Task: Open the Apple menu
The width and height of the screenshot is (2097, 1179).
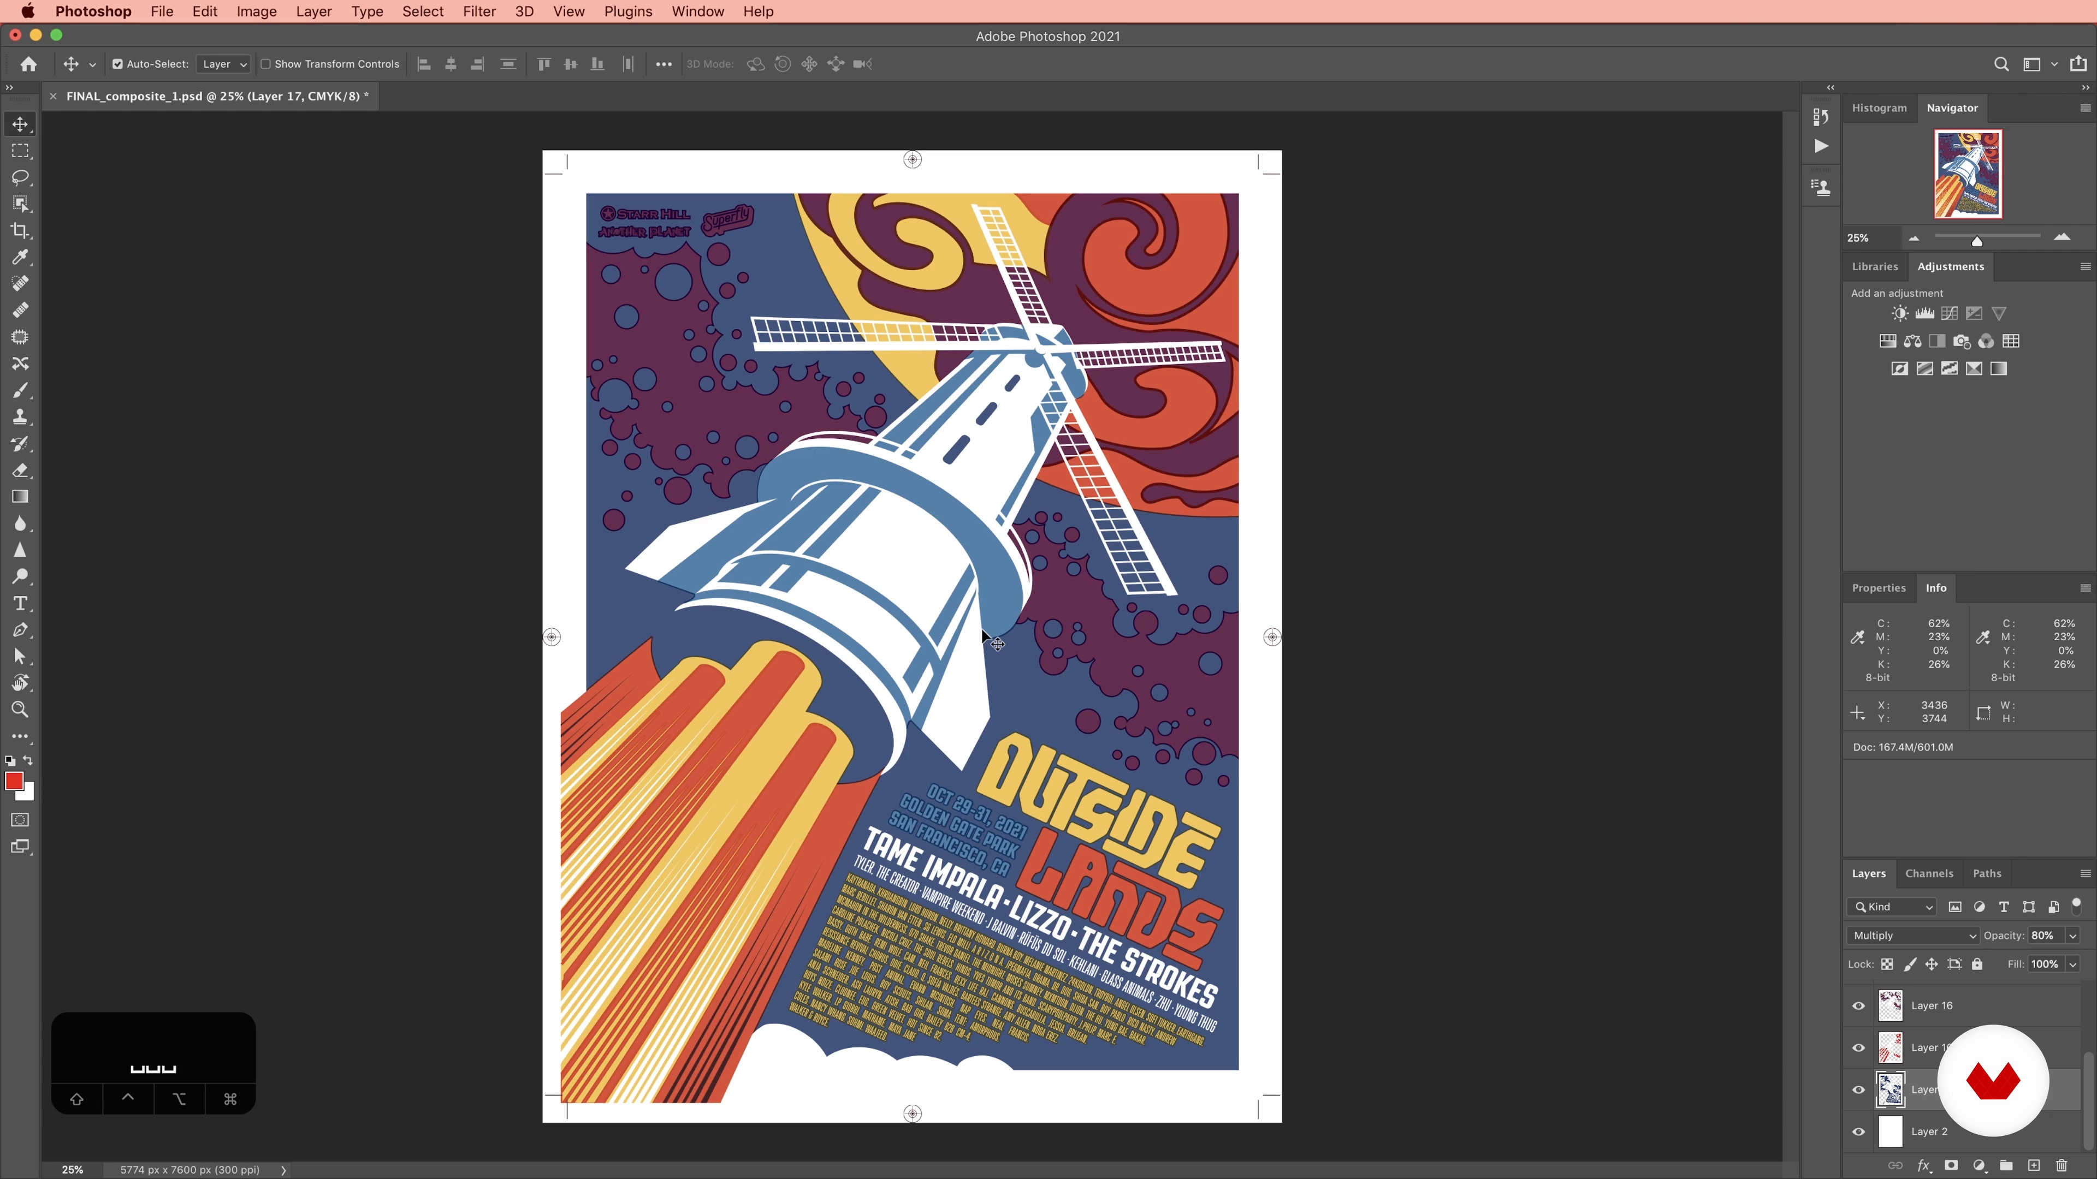Action: point(28,11)
